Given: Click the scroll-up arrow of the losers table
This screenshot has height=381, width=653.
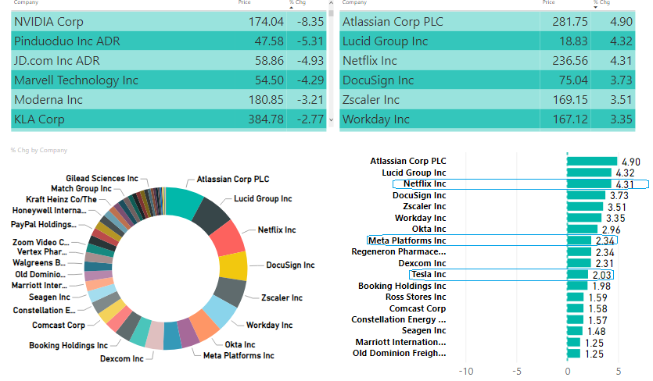Looking at the screenshot, I should [331, 3].
